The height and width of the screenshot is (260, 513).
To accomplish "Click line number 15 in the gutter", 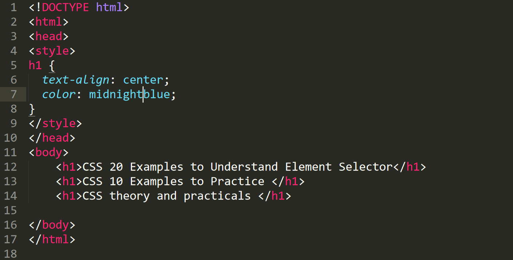I will tap(10, 210).
